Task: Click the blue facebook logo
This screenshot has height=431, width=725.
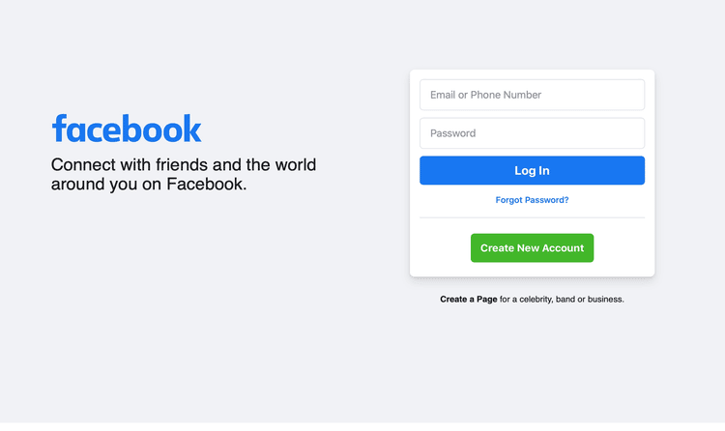Action: (x=127, y=129)
